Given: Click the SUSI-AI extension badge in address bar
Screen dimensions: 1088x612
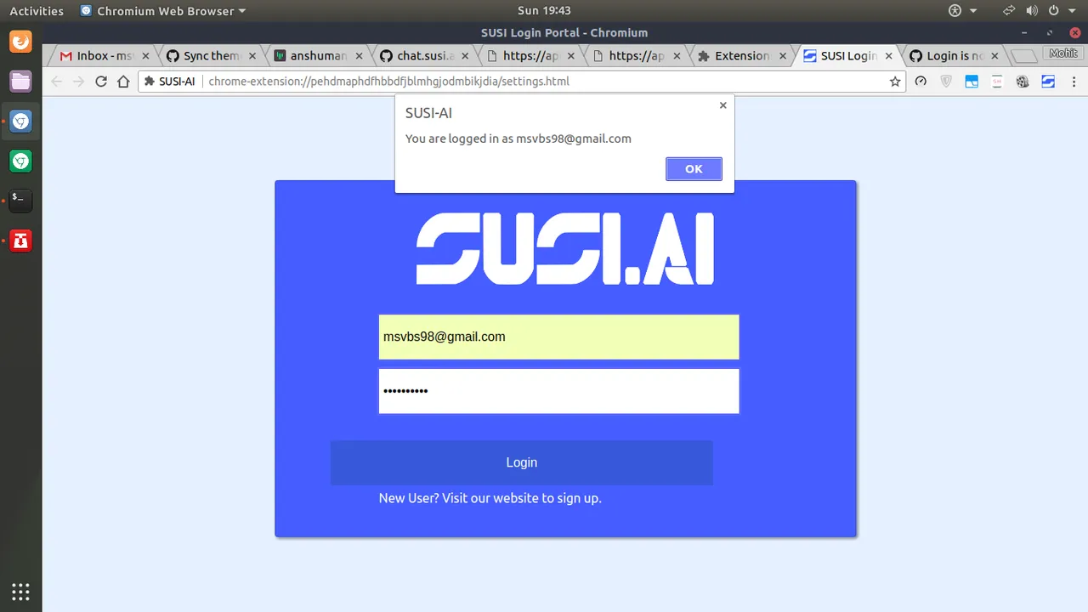Looking at the screenshot, I should (170, 82).
